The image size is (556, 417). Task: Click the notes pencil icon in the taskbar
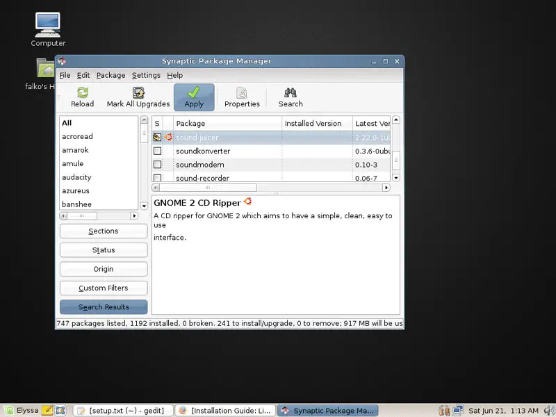[x=47, y=410]
